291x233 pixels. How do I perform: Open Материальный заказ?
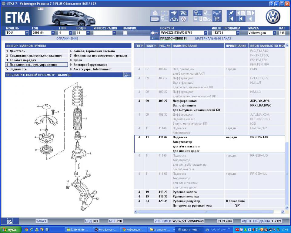pos(213,39)
